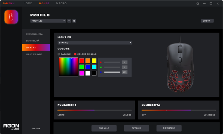Viewport: 223px width, 134px height.
Task: Pick the red color swatch
Action: pos(82,61)
